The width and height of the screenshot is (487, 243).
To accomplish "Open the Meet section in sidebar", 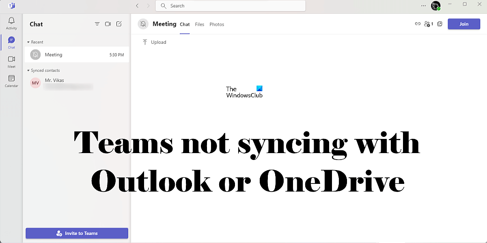I will click(11, 62).
